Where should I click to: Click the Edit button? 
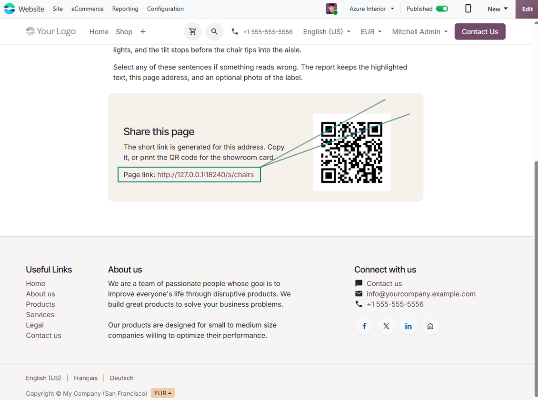coord(527,9)
